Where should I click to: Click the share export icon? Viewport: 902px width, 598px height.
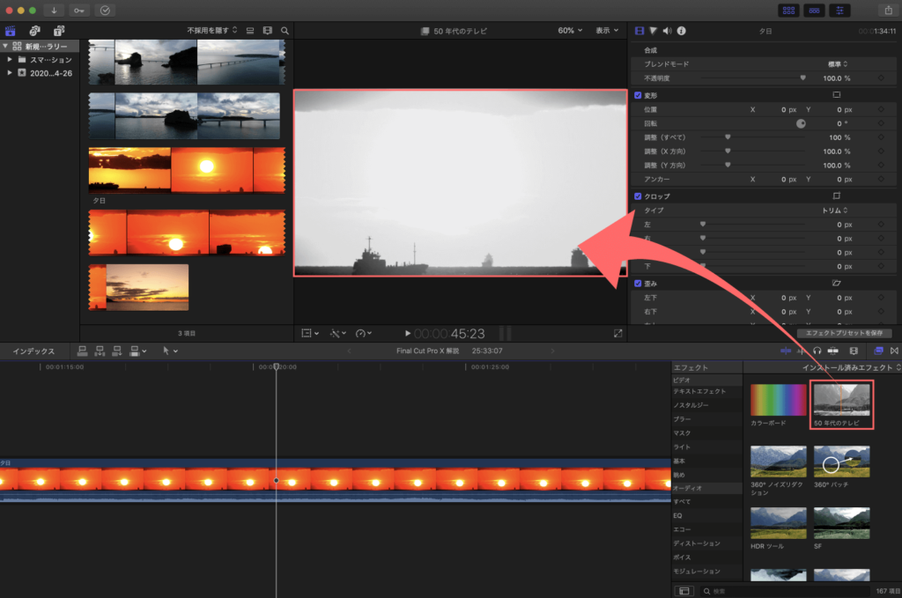888,11
